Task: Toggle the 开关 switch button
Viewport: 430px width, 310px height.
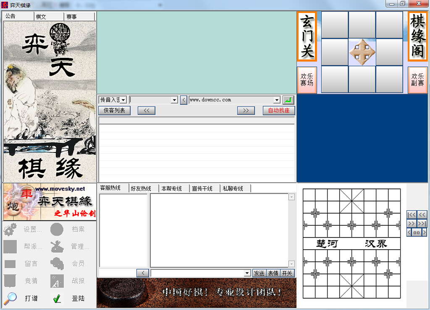Action: pos(288,273)
